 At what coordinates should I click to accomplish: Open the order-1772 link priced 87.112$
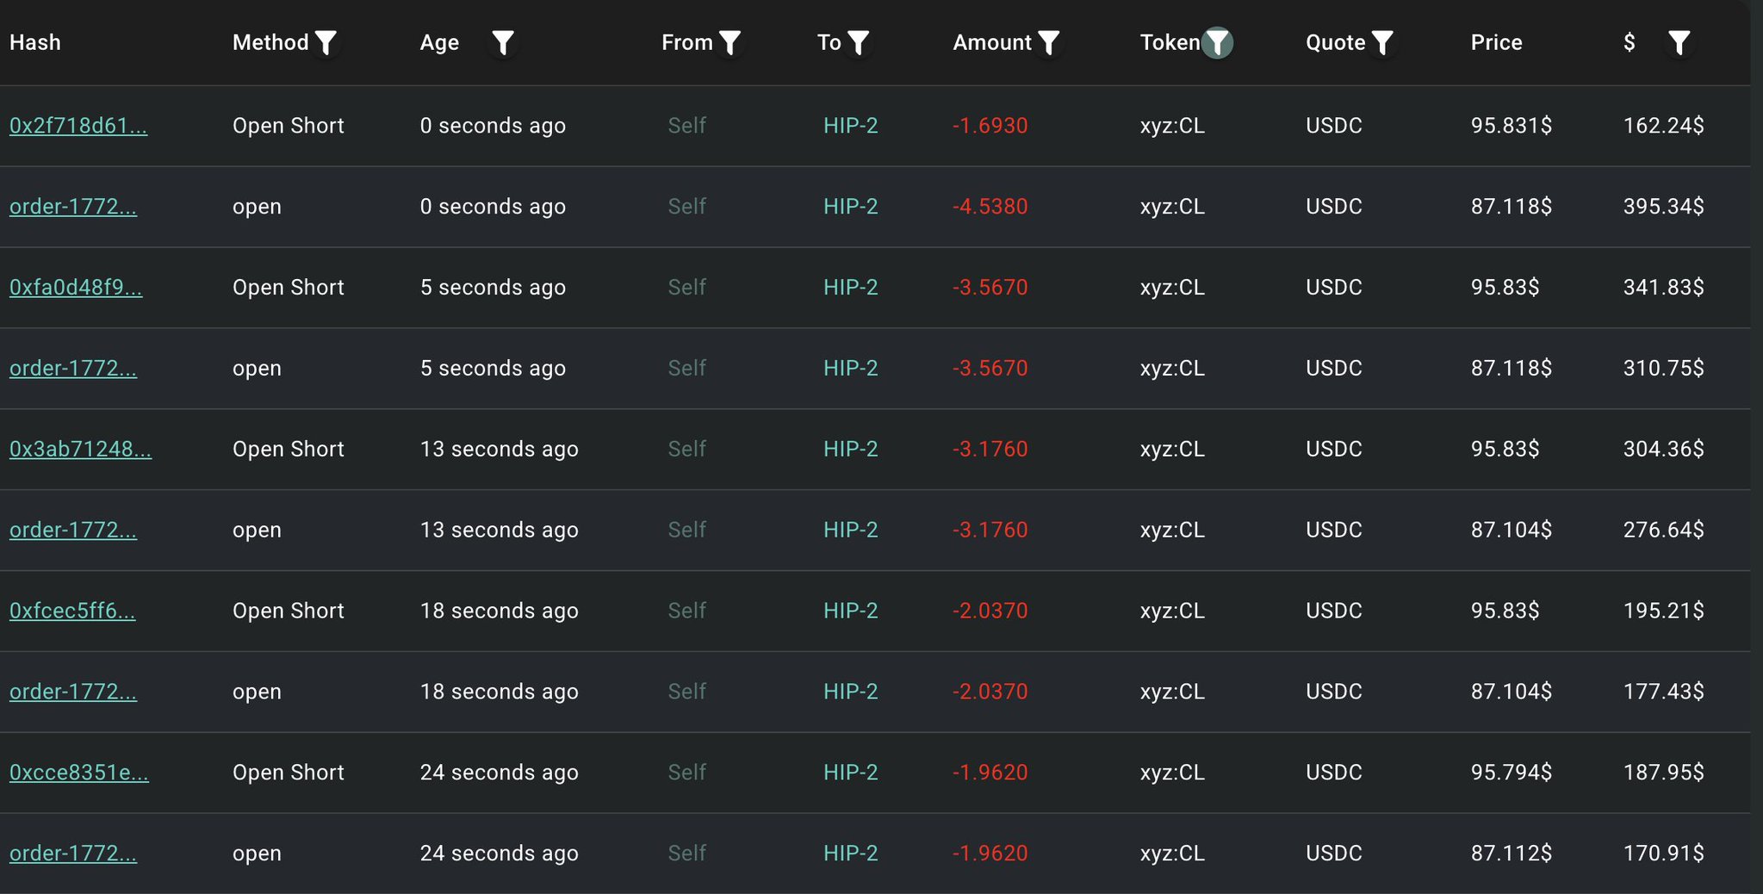73,854
